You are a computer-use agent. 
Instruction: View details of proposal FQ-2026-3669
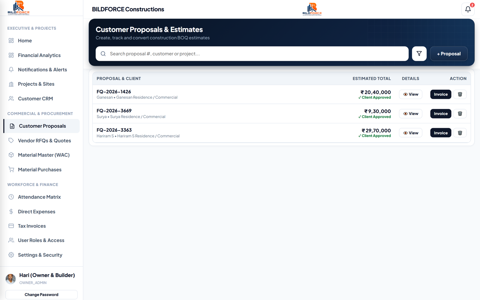410,114
